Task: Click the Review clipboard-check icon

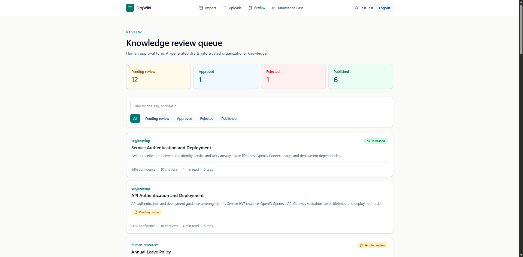Action: coord(250,8)
